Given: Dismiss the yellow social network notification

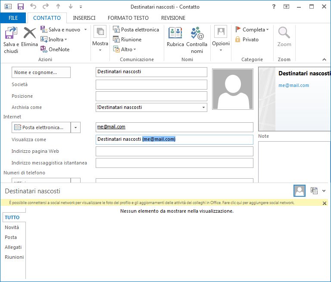Looking at the screenshot, I should (325, 203).
